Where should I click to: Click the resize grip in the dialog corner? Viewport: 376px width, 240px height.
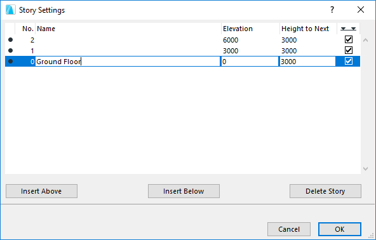pyautogui.click(x=371, y=236)
